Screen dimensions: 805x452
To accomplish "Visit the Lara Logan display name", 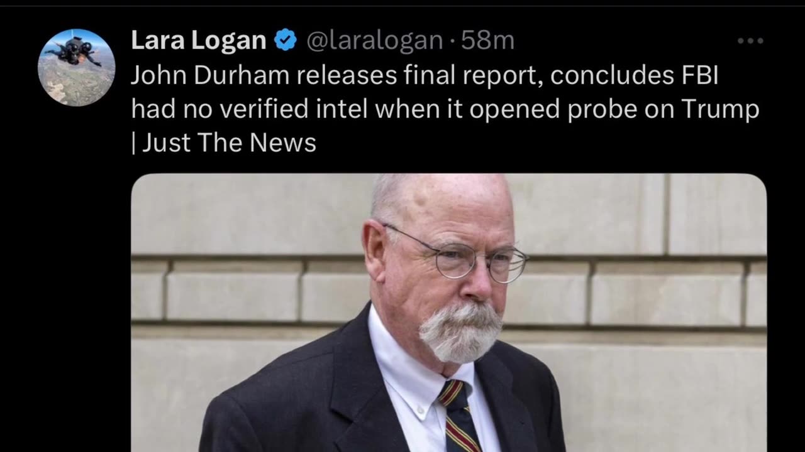I will 199,41.
